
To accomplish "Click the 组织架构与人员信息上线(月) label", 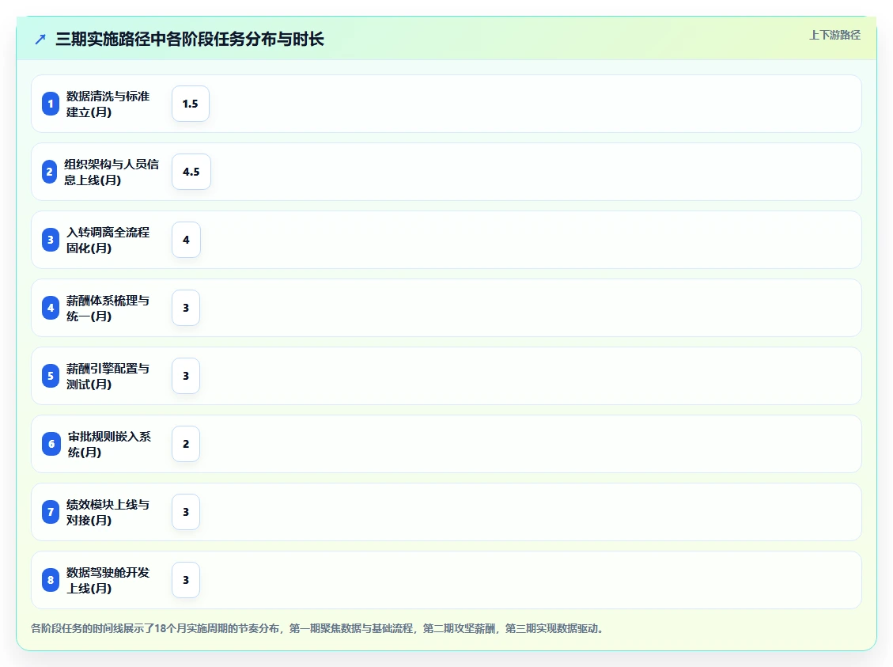I will 111,172.
